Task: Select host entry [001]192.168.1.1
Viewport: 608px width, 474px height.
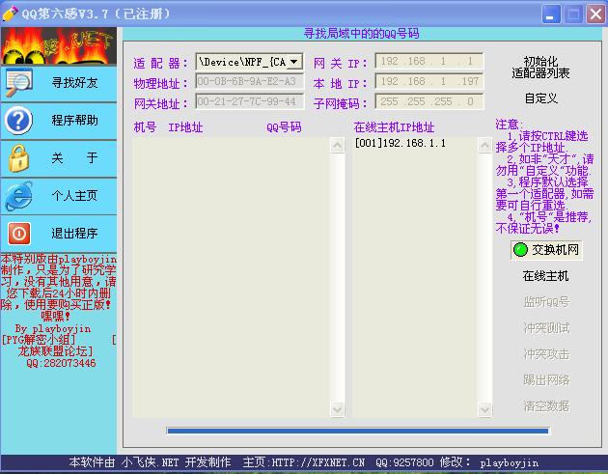Action: coord(401,143)
